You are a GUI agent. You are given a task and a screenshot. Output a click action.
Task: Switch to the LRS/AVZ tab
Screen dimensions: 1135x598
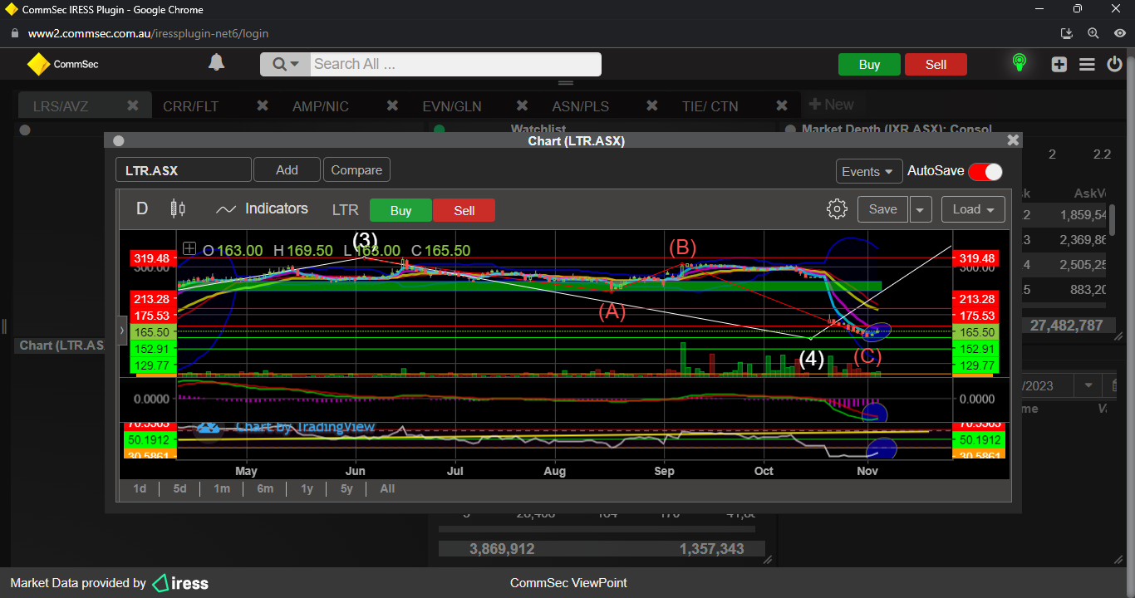[61, 106]
